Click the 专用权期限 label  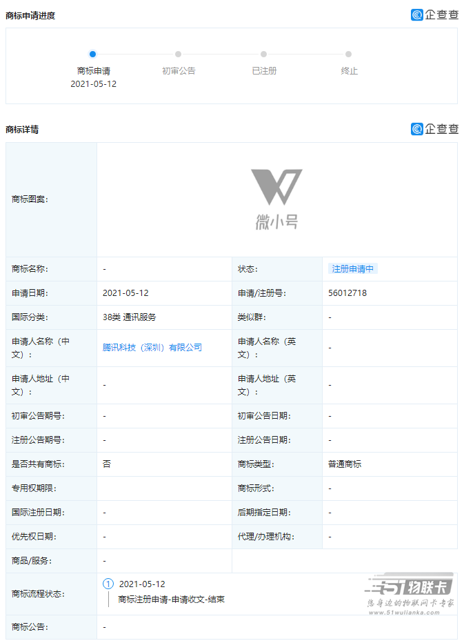(34, 488)
